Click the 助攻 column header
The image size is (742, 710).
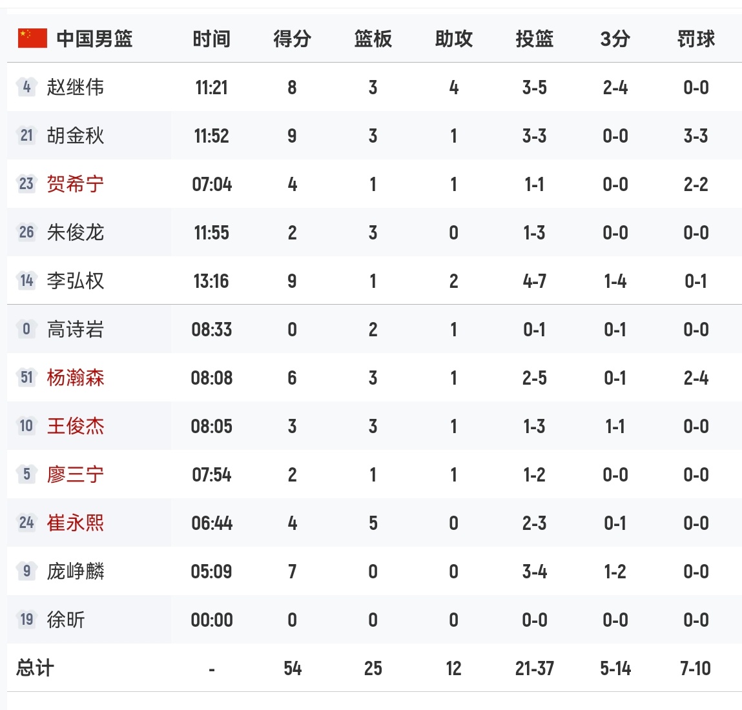click(454, 39)
